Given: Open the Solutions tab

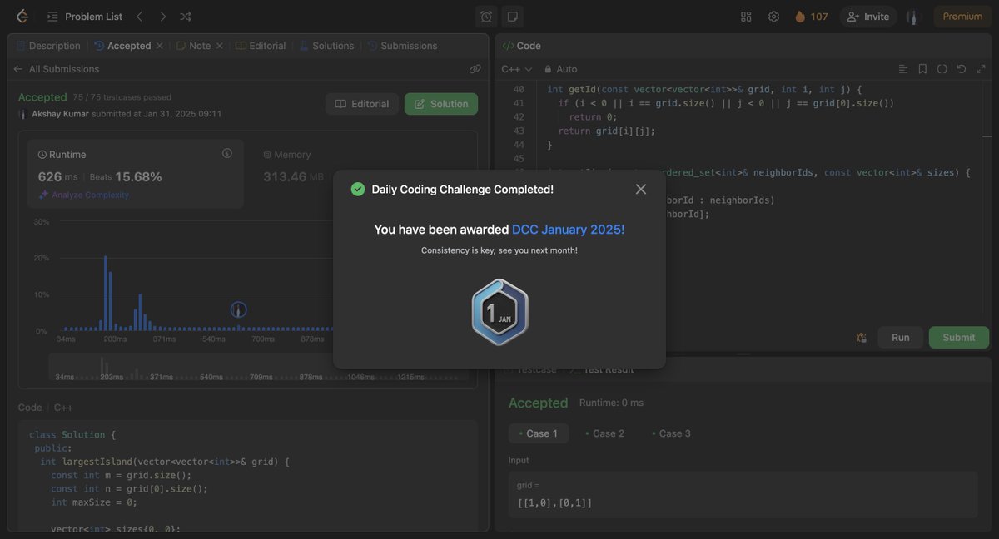Looking at the screenshot, I should [x=326, y=46].
